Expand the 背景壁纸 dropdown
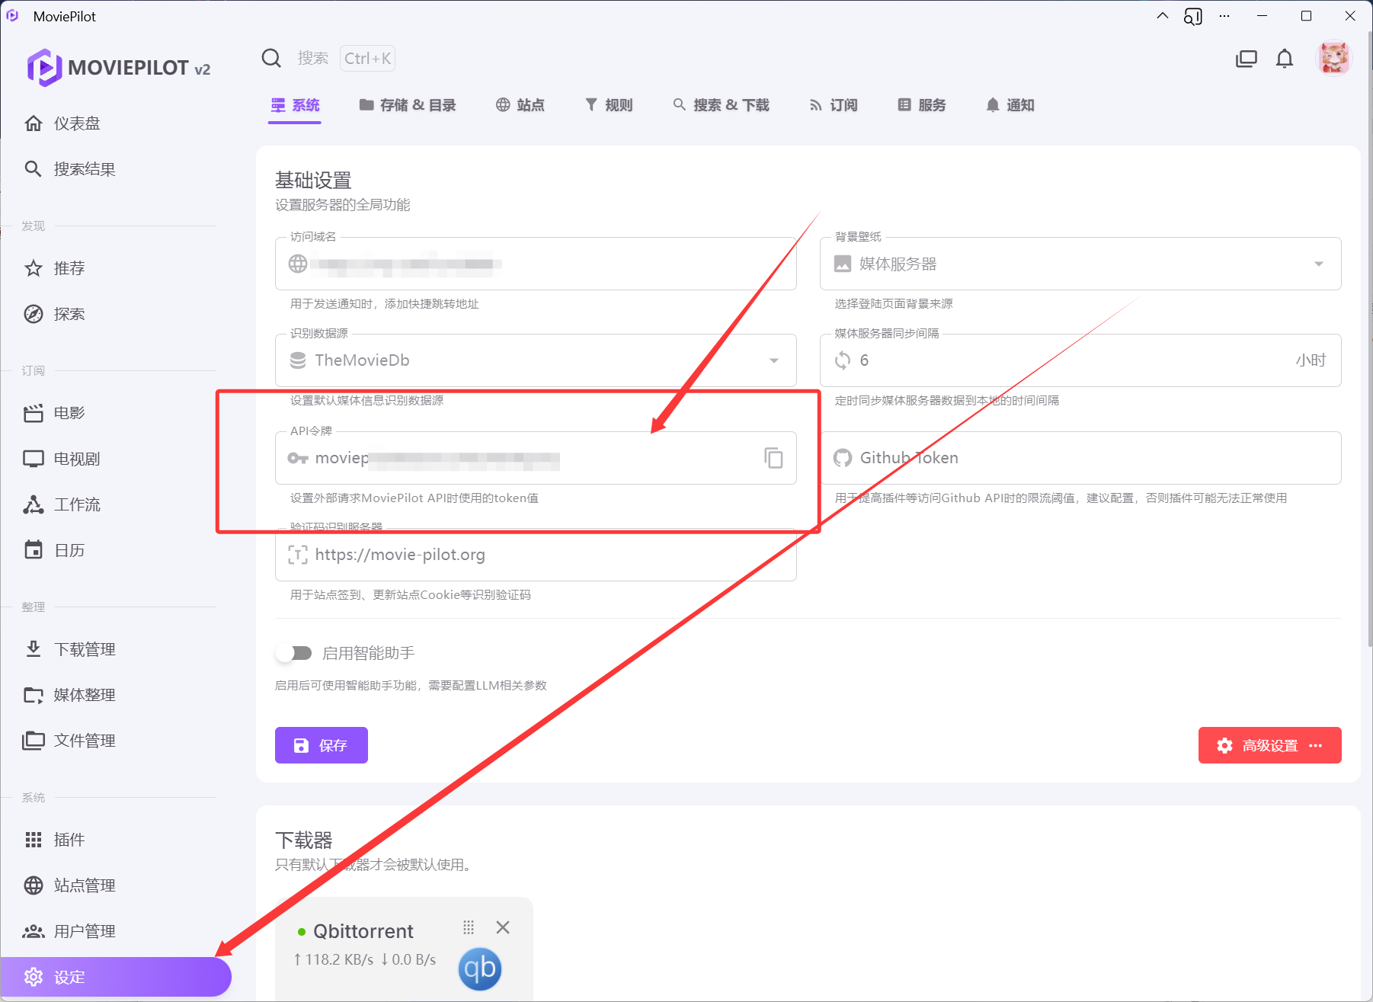The height and width of the screenshot is (1002, 1373). tap(1318, 264)
